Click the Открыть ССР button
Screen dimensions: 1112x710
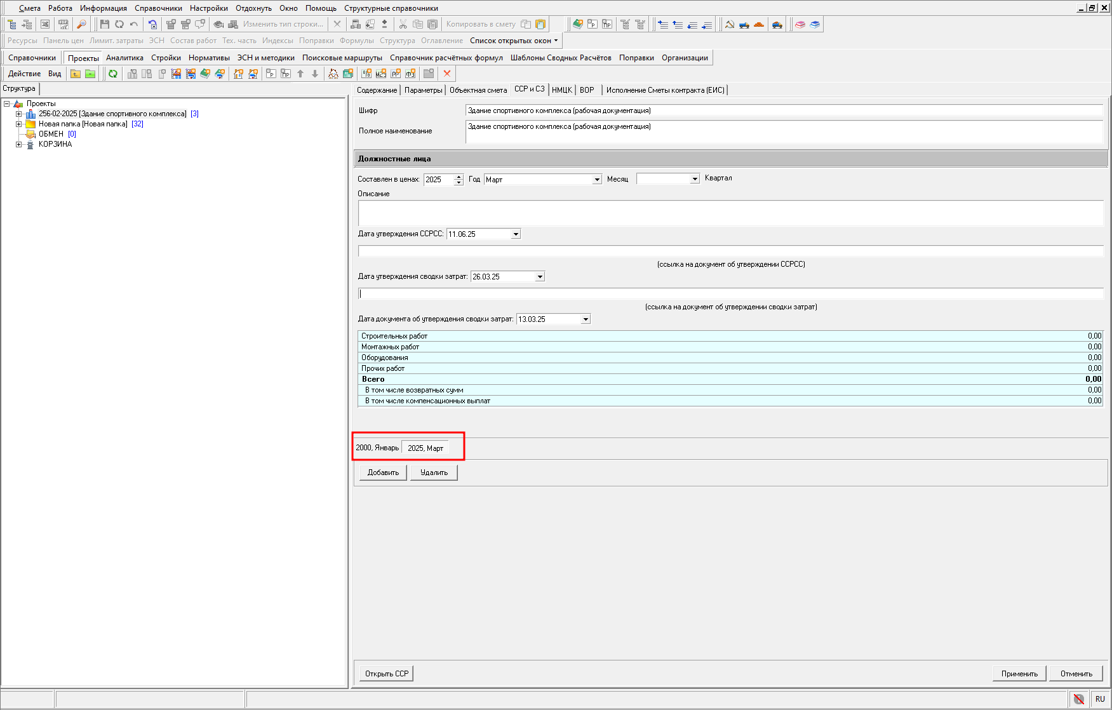(386, 674)
